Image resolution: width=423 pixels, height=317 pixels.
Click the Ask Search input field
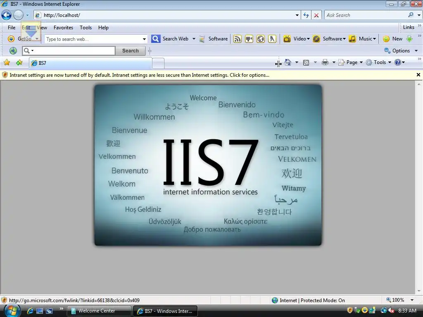tap(366, 15)
